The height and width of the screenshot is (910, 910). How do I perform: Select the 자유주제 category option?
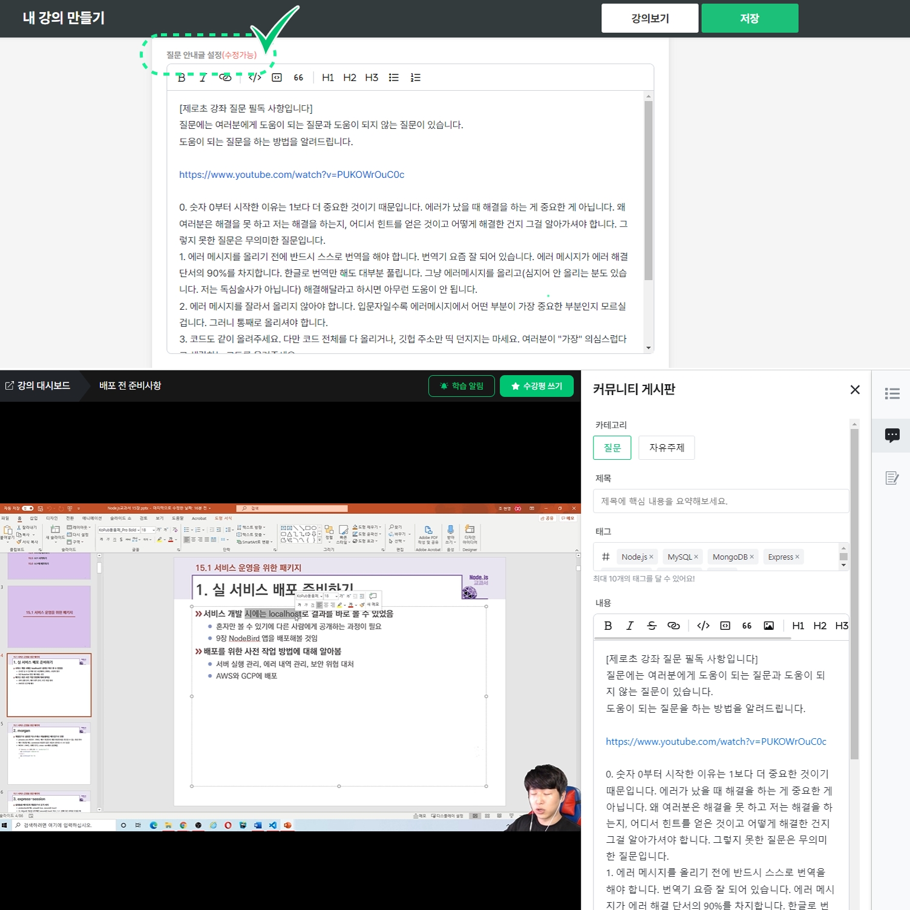[666, 448]
